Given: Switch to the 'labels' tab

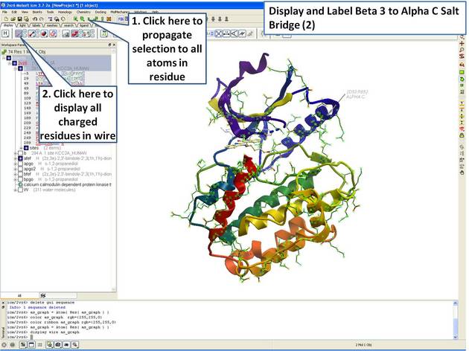Looking at the screenshot, I should (35, 25).
